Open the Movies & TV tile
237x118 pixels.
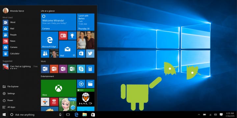pyautogui.click(x=90, y=84)
